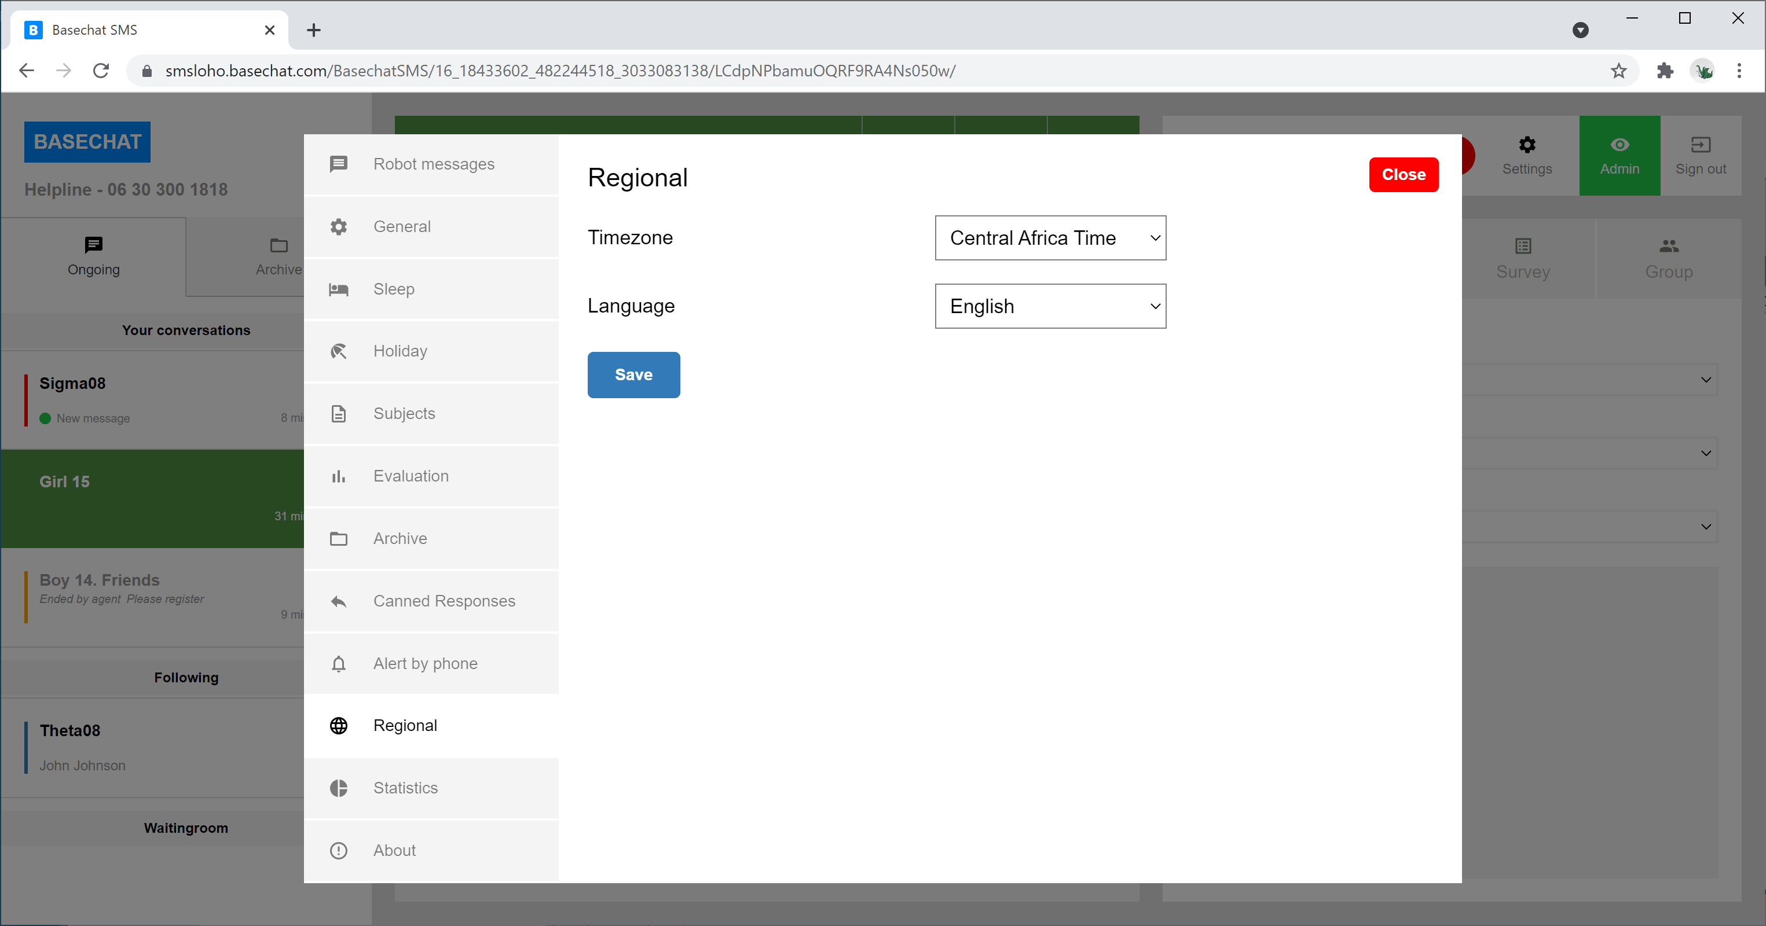
Task: Open the Evaluation bar chart icon
Action: tap(339, 476)
